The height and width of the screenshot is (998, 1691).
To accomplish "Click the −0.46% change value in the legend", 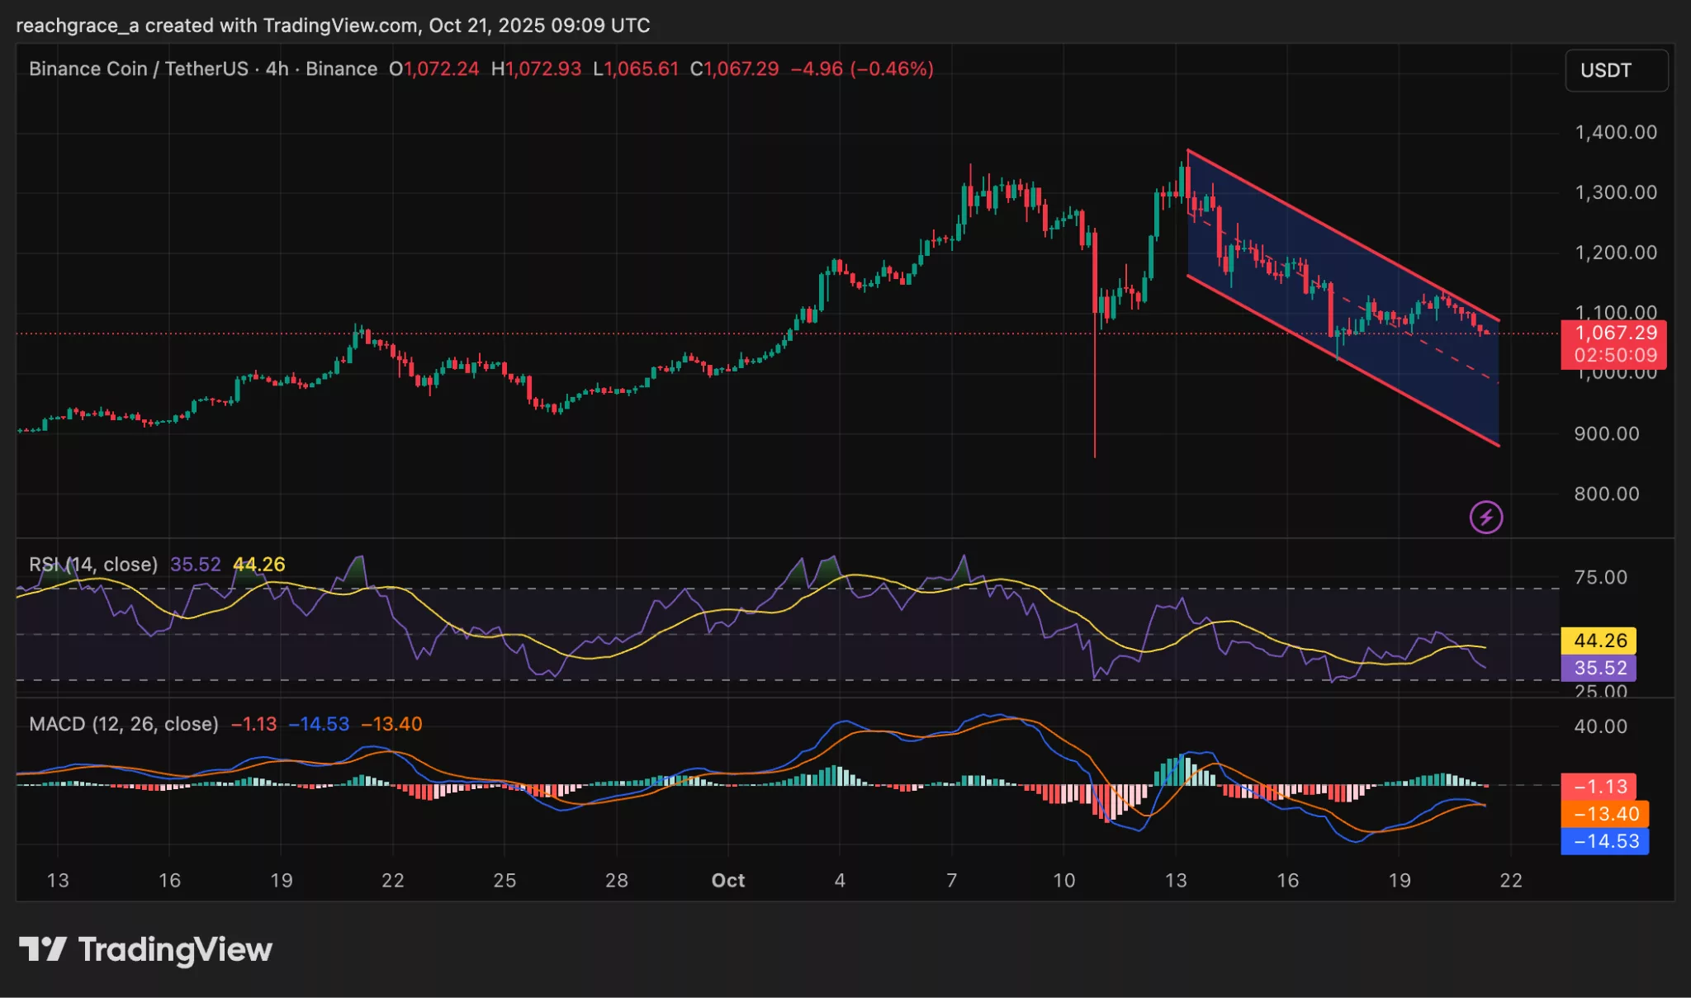I will [893, 69].
